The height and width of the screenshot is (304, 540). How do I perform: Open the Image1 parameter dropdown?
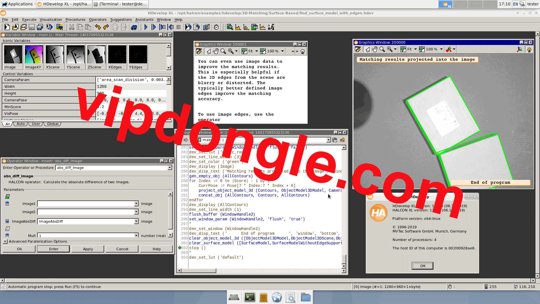point(136,204)
